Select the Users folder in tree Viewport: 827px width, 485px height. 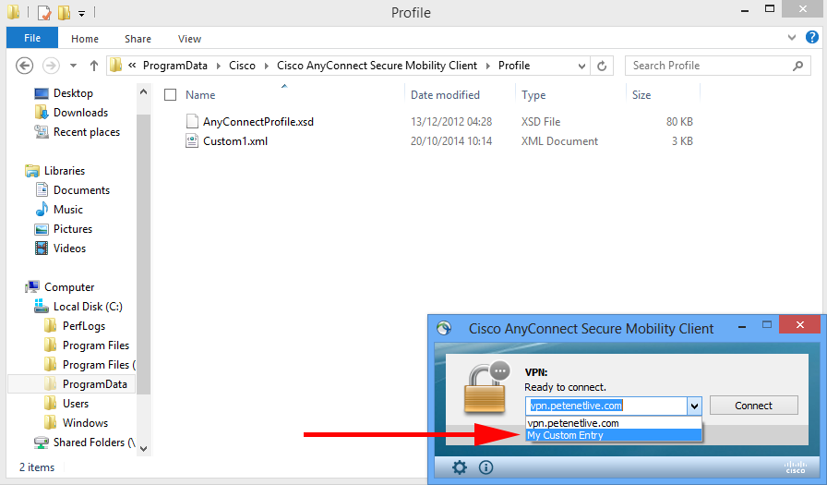[76, 404]
